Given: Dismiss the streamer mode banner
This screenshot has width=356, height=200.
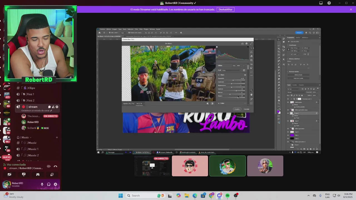Looking at the screenshot, I should 351,9.
